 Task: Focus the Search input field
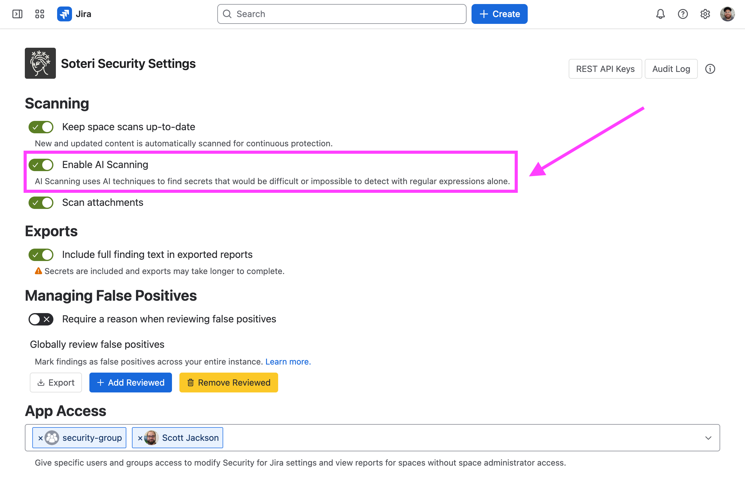341,14
